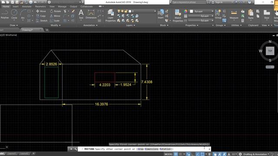278x156 pixels.
Task: Toggle MODEL space button in status bar
Action: point(169,154)
